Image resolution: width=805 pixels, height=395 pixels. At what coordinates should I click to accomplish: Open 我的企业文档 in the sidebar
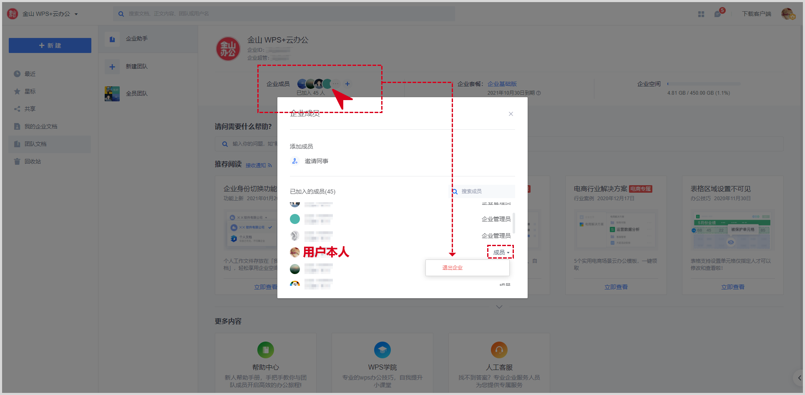50,126
